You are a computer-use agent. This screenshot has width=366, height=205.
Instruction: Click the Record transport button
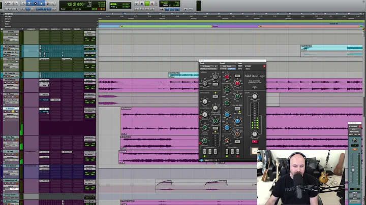pyautogui.click(x=152, y=4)
